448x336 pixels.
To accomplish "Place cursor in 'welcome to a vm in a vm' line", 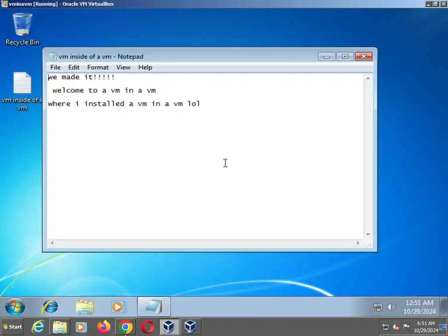I will [104, 91].
